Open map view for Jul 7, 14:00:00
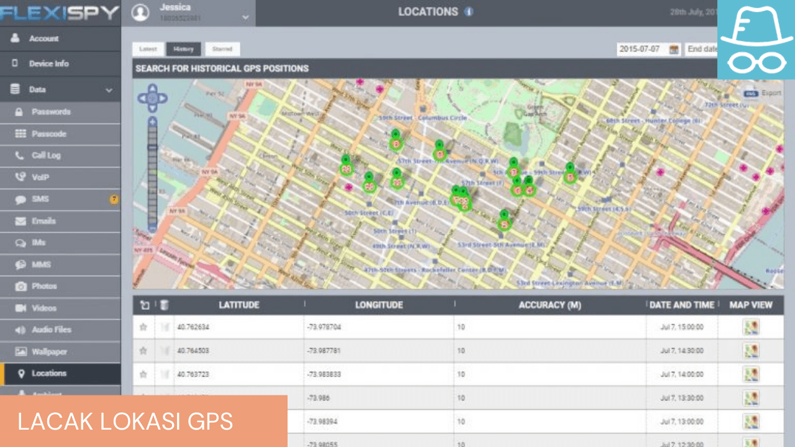The image size is (795, 447). (x=752, y=374)
